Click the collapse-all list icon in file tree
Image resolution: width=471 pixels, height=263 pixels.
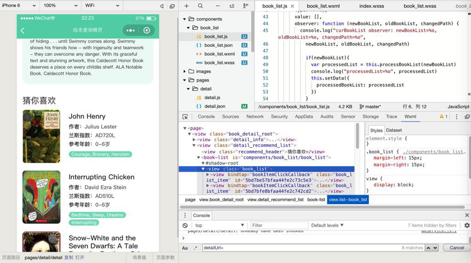[x=232, y=6]
